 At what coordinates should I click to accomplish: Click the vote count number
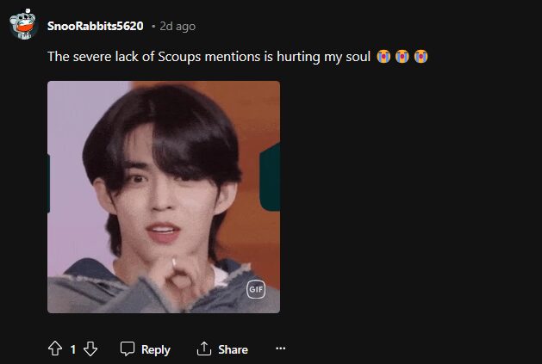coord(72,349)
